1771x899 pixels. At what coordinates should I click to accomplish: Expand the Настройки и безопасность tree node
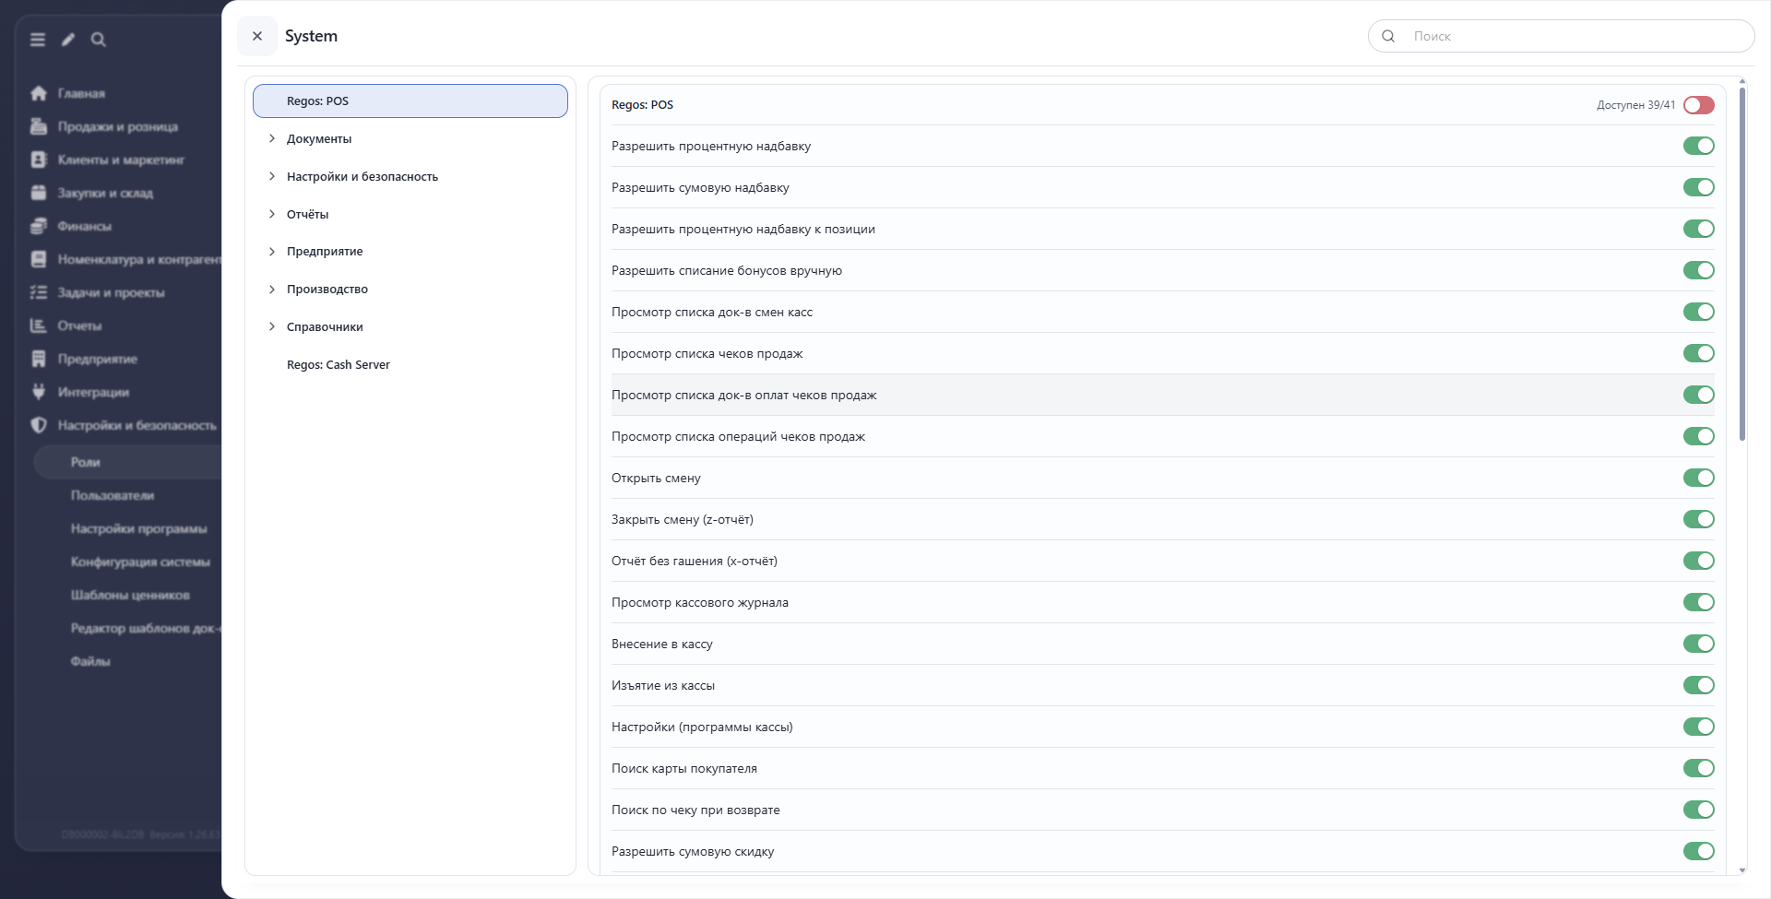[272, 176]
